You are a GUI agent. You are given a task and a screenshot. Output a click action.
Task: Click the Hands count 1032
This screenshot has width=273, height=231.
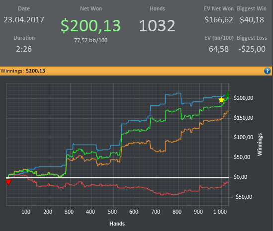click(157, 26)
